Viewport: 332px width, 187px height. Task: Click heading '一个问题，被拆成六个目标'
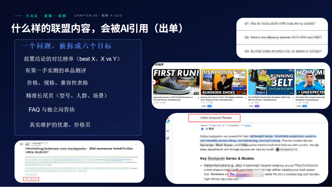66,46
